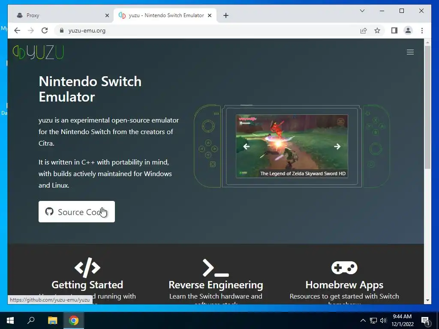Image resolution: width=439 pixels, height=329 pixels.
Task: Close the Proxy tab
Action: [x=107, y=15]
